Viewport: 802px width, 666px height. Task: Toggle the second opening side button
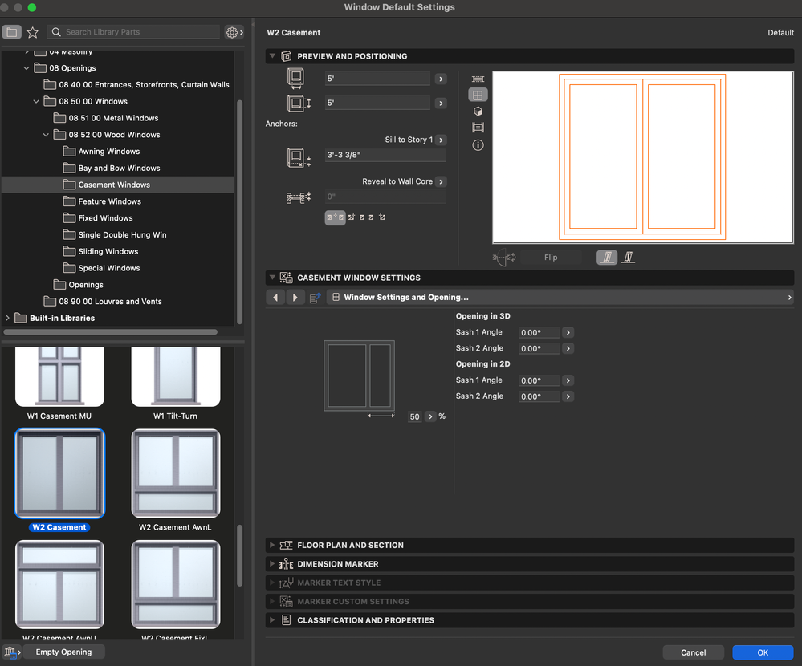point(628,258)
